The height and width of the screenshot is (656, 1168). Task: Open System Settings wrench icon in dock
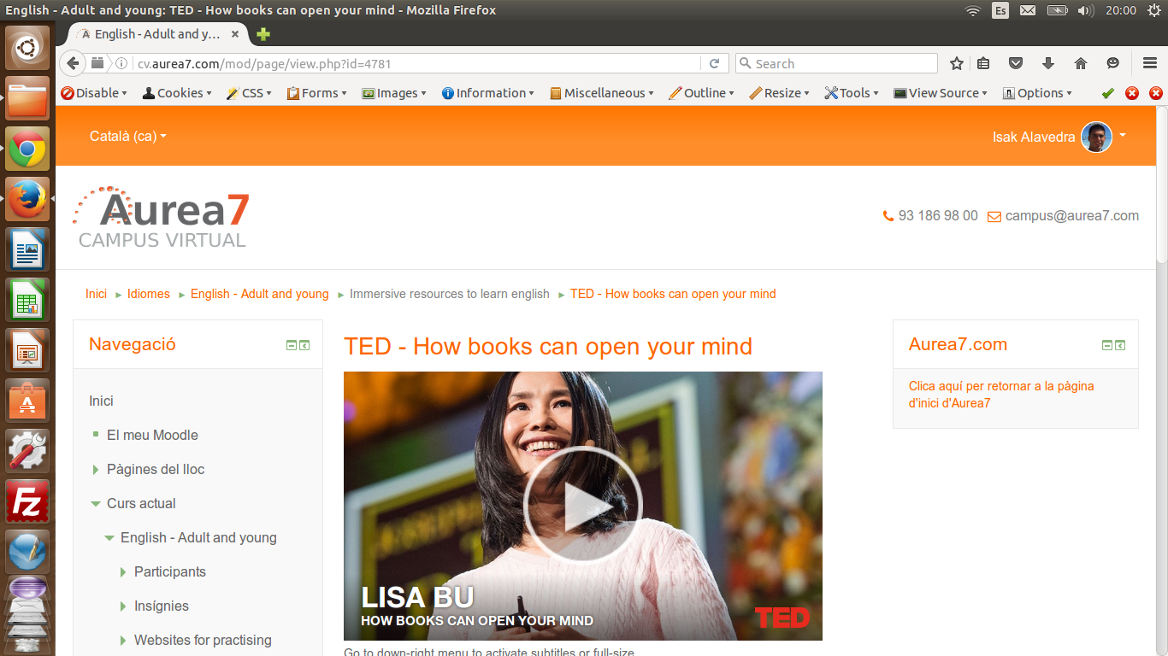(x=28, y=452)
